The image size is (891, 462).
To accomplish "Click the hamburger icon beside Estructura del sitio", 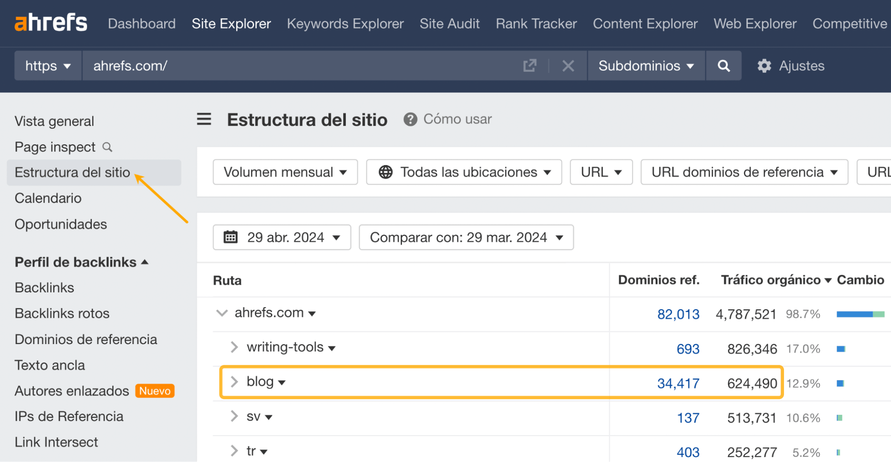I will coord(204,119).
